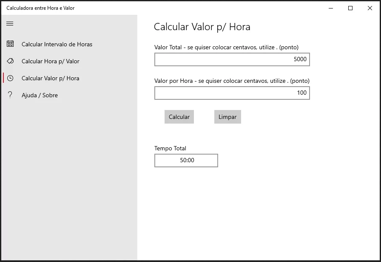Viewport: 381px width, 262px height.
Task: Focus the Valor por Hora field showing 100
Action: (232, 93)
